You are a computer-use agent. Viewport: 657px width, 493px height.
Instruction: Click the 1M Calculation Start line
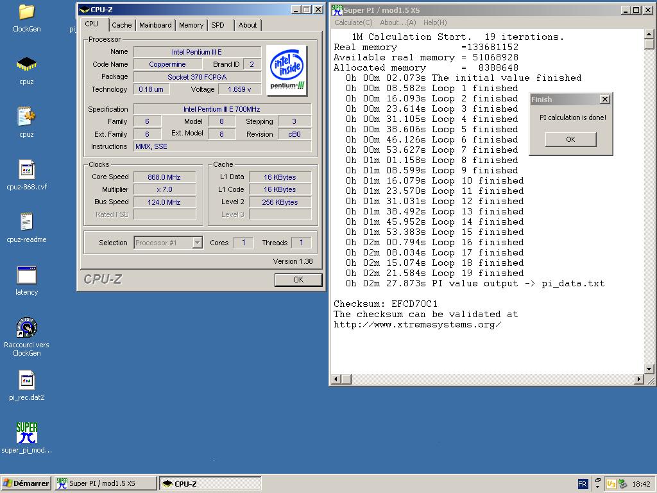[457, 37]
